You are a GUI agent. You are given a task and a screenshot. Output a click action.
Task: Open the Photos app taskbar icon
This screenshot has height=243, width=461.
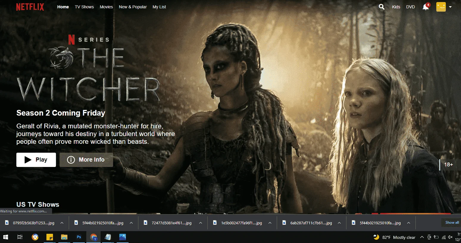(x=123, y=237)
